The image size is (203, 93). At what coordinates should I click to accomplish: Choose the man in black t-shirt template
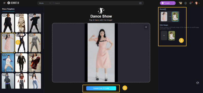click(x=35, y=23)
